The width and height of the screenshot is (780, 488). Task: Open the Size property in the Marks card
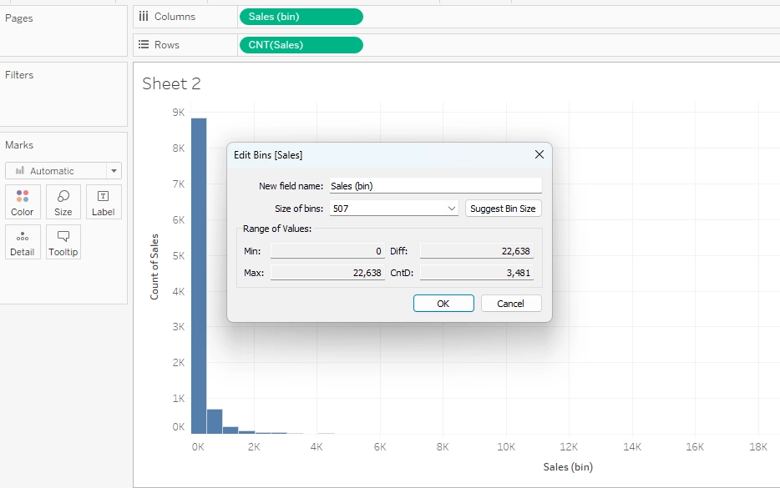tap(63, 201)
